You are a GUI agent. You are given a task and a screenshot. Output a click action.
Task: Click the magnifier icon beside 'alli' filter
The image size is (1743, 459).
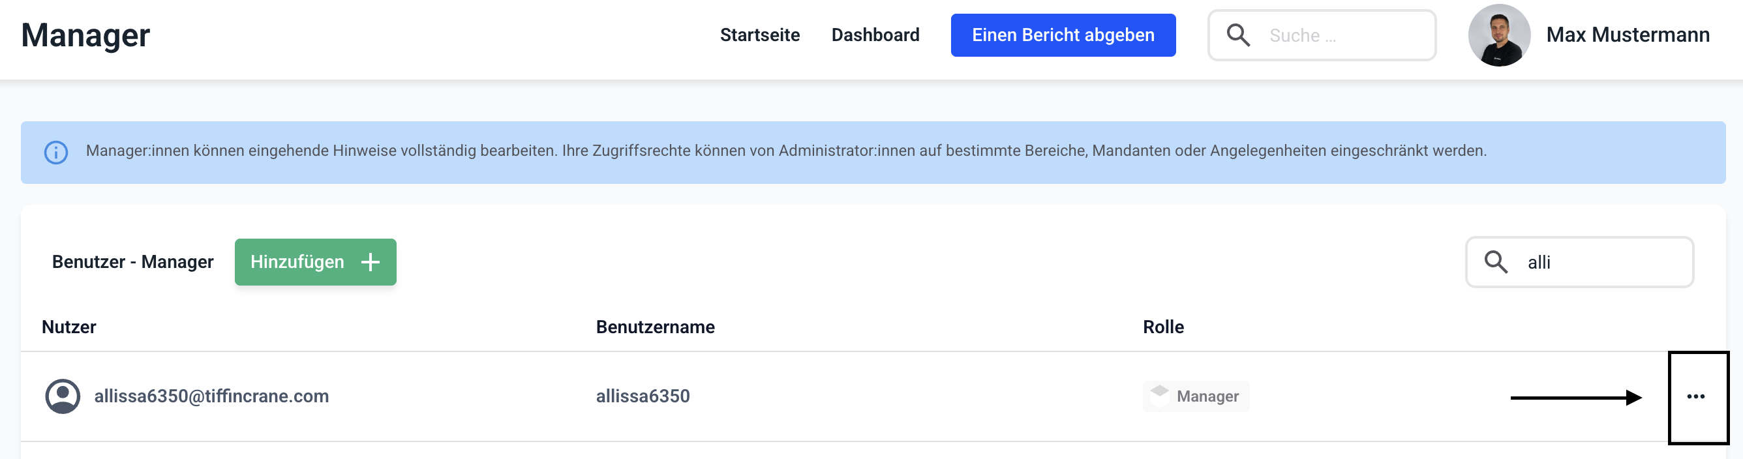[1496, 262]
